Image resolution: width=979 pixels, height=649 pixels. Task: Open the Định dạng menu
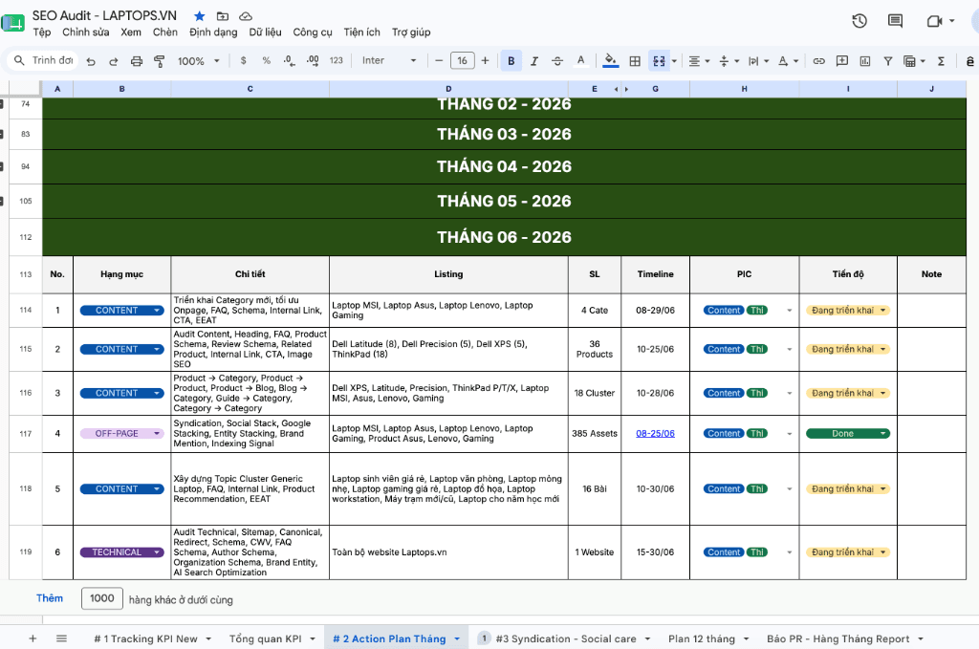213,32
